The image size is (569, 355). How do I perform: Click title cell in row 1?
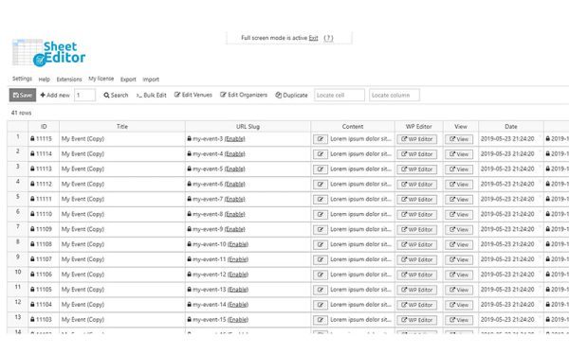click(122, 139)
